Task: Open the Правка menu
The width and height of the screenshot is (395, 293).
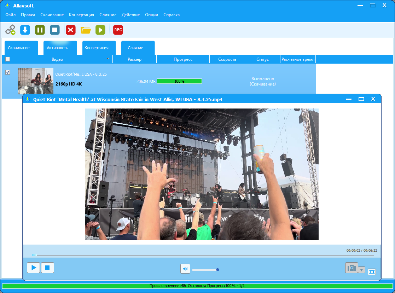Action: pyautogui.click(x=28, y=15)
